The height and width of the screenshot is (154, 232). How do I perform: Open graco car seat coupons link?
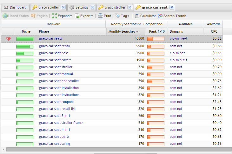tap(56, 102)
